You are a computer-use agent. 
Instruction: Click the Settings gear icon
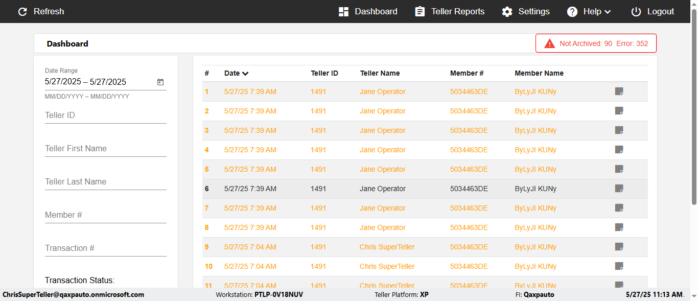pyautogui.click(x=507, y=12)
